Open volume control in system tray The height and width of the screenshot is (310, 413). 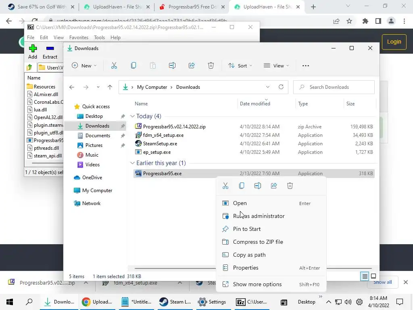[x=348, y=302]
